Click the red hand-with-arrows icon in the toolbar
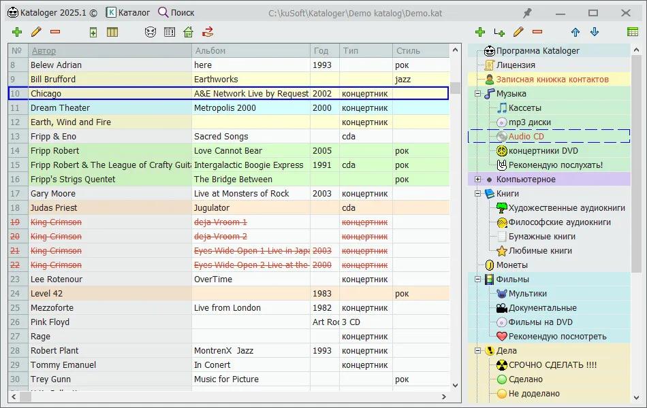The width and height of the screenshot is (647, 408). point(208,32)
